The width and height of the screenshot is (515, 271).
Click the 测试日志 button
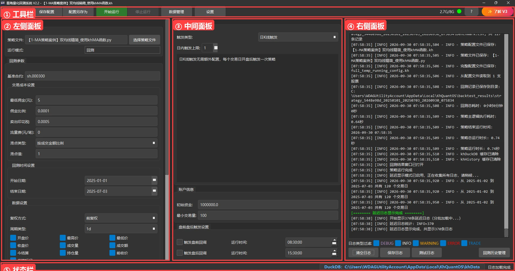pyautogui.click(x=427, y=253)
